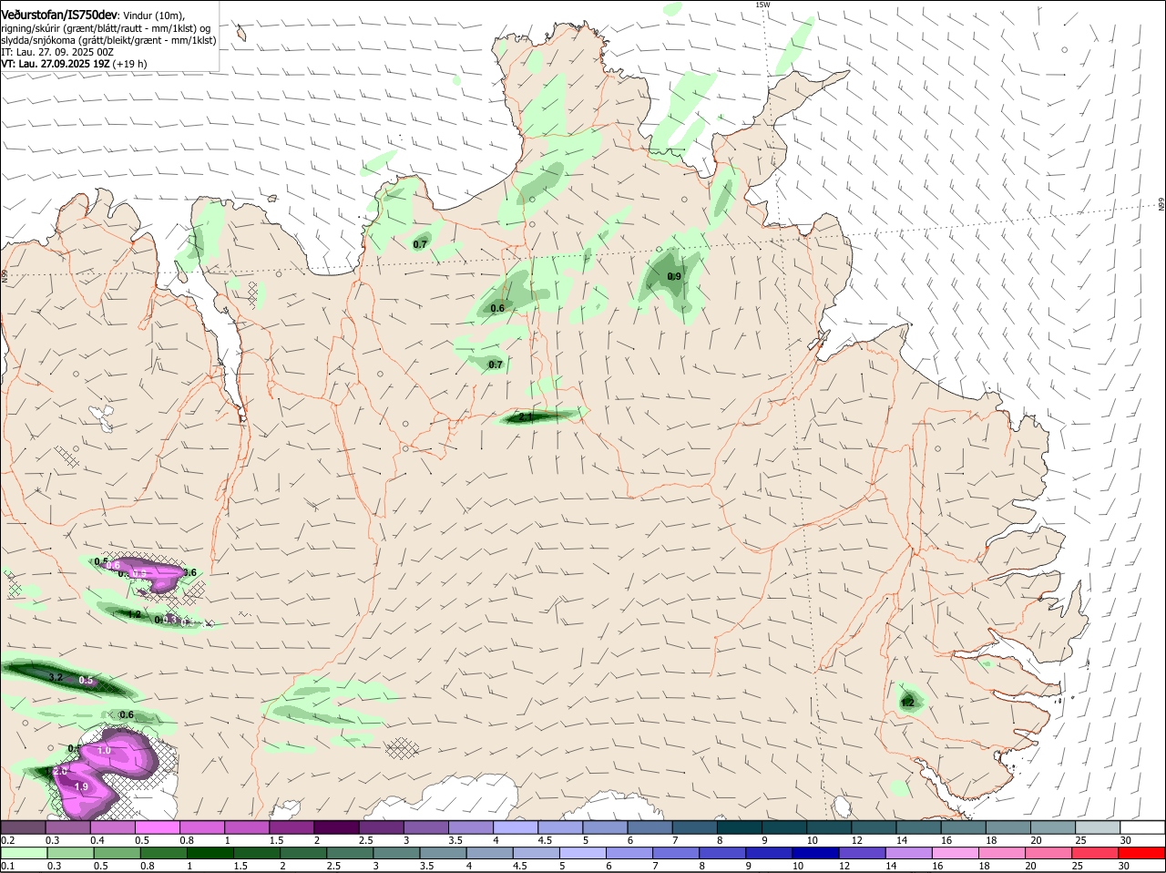Pick the 8 blue swatch in the lower legend row
Screen dimensions: 1166x873
pos(724,853)
